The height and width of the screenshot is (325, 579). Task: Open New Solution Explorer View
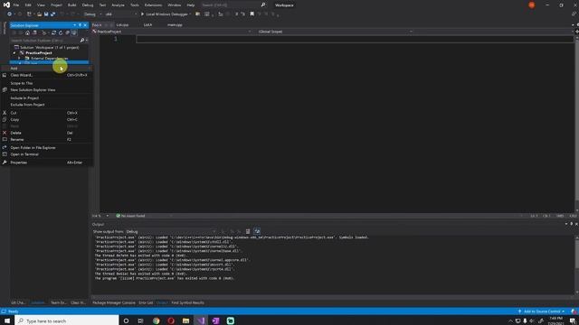46,90
